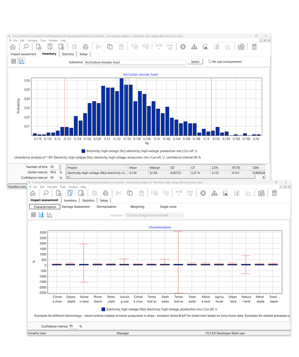Switch to histogram view in the Inventory tab
The image size is (299, 357).
[x=22, y=61]
